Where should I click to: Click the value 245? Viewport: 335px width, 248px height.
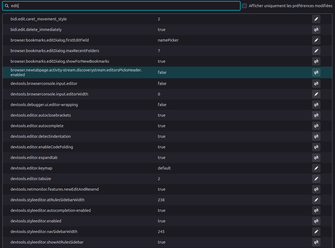pos(161,232)
